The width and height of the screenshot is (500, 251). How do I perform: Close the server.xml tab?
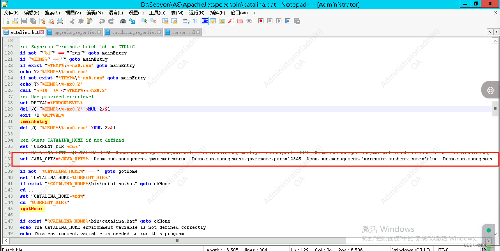[198, 32]
